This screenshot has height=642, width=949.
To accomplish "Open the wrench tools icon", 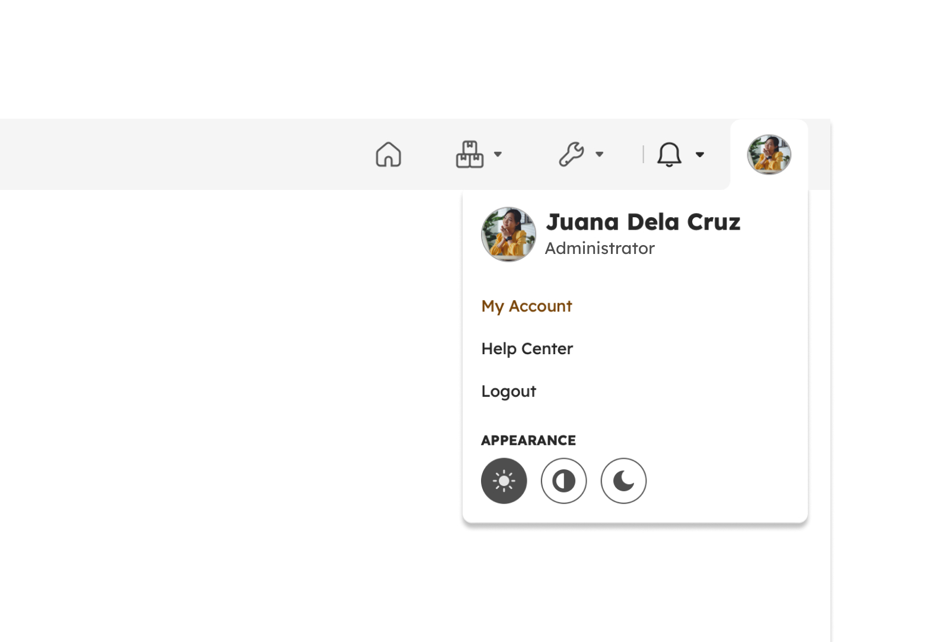I will 571,154.
